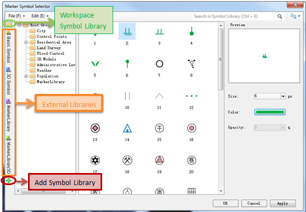This screenshot has height=212, width=306.
Task: Expand the Population tree node
Action: [x=26, y=76]
